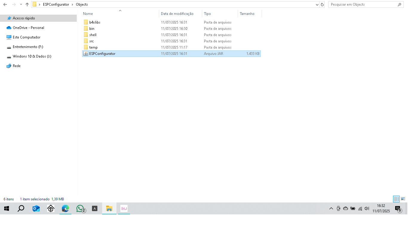Click the temp folder name
408x229 pixels.
coord(93,47)
